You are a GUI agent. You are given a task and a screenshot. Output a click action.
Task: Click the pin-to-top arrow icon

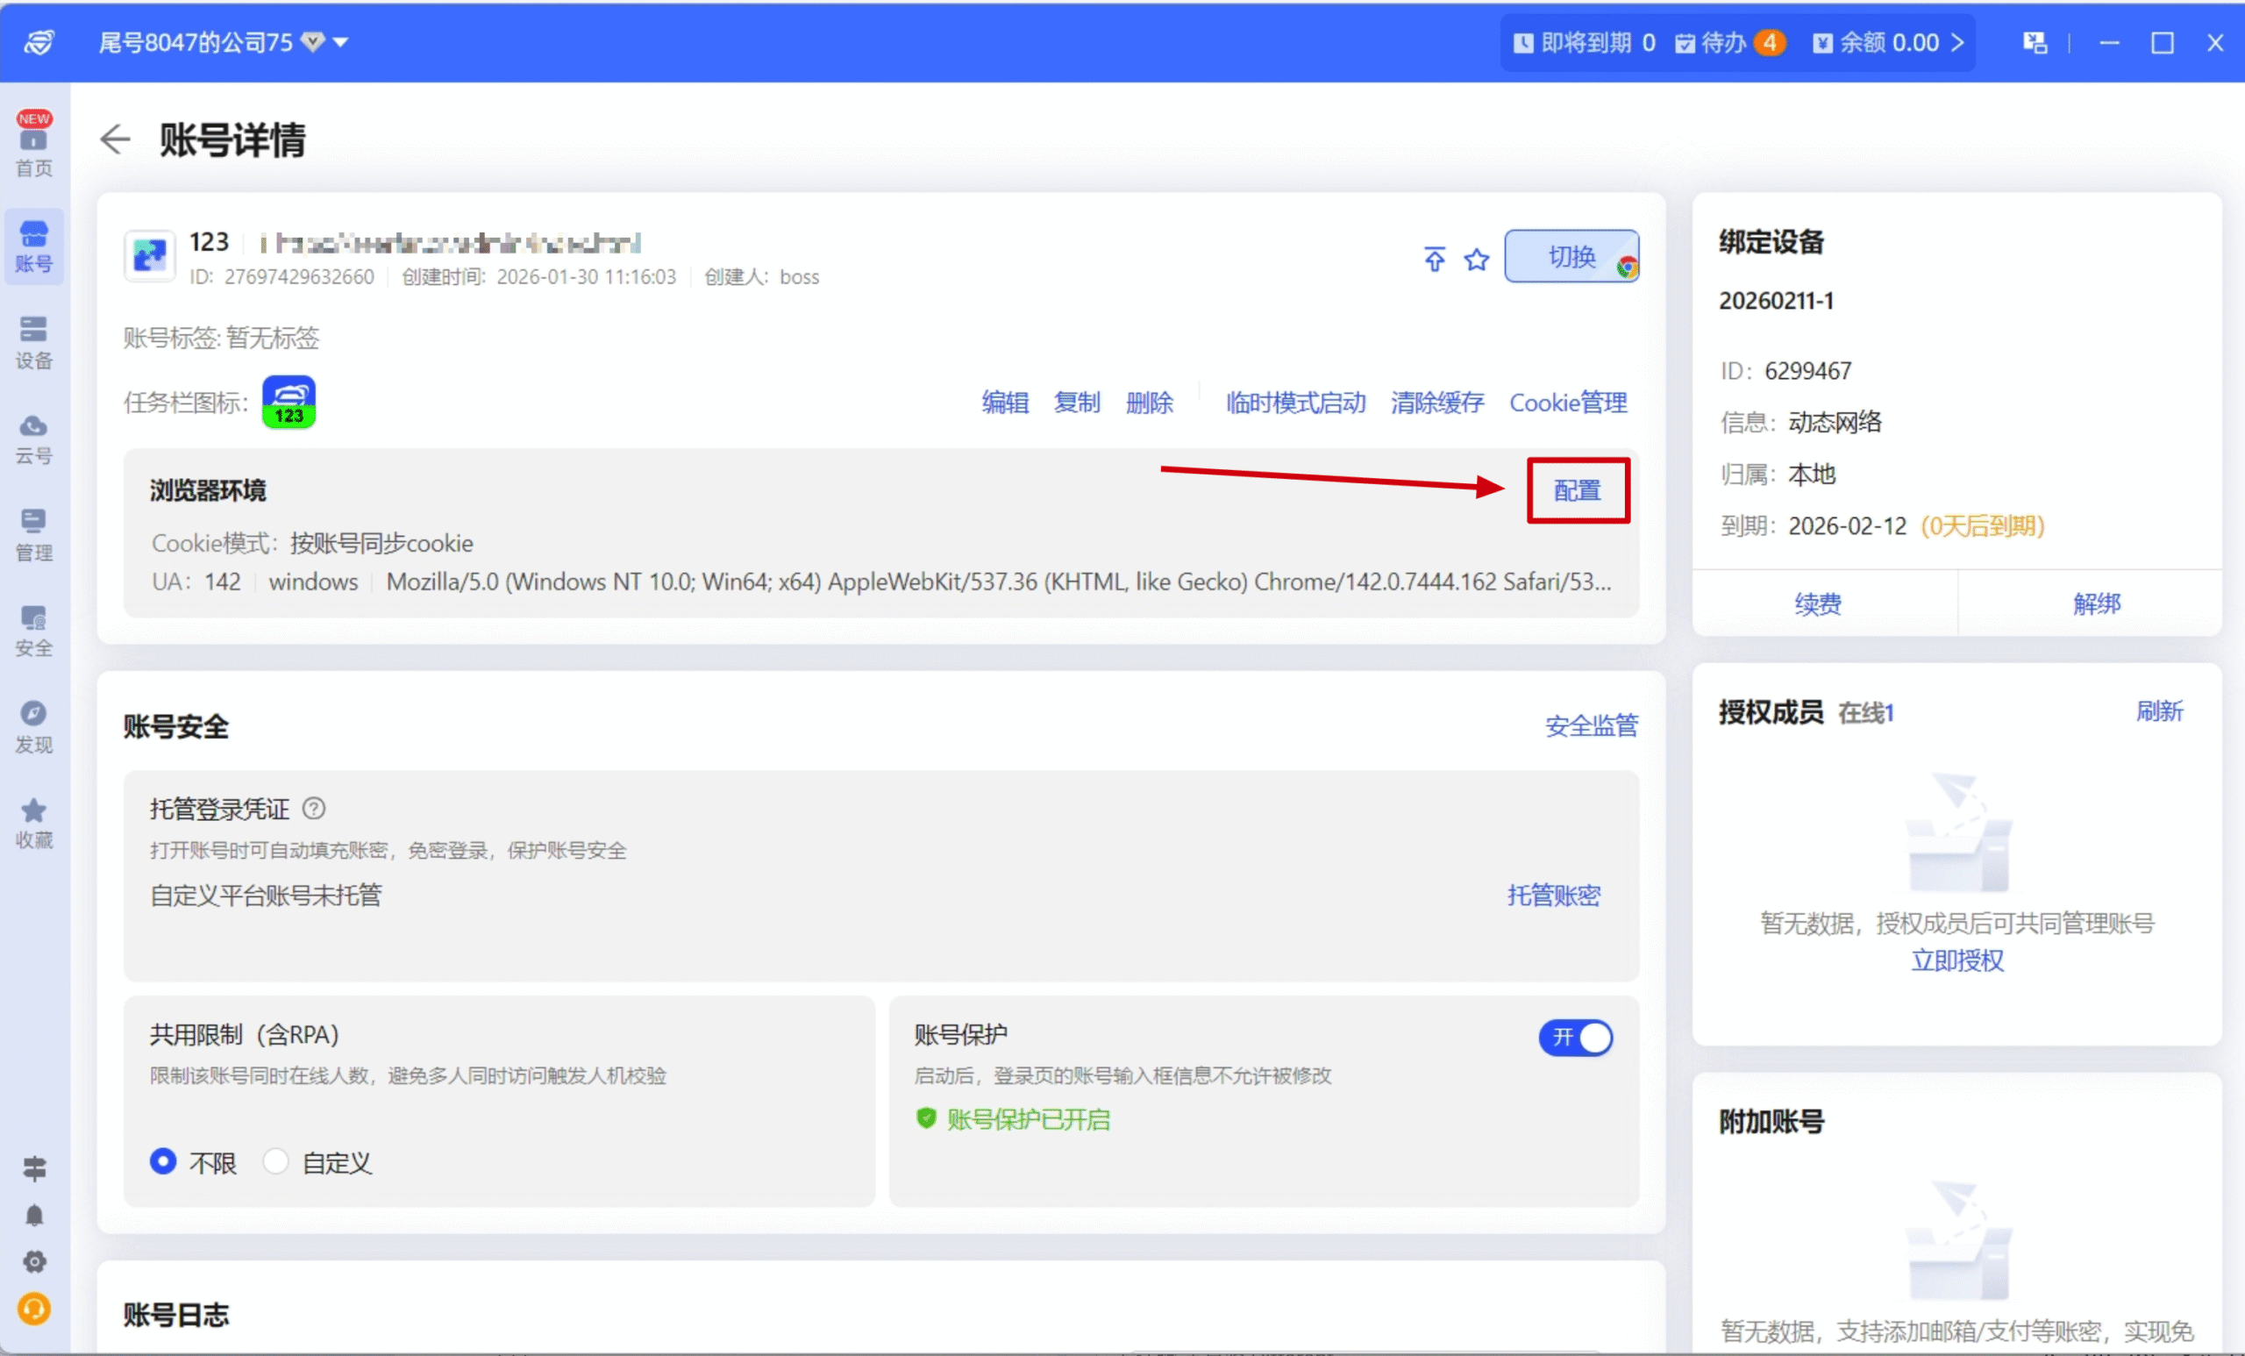pos(1434,260)
